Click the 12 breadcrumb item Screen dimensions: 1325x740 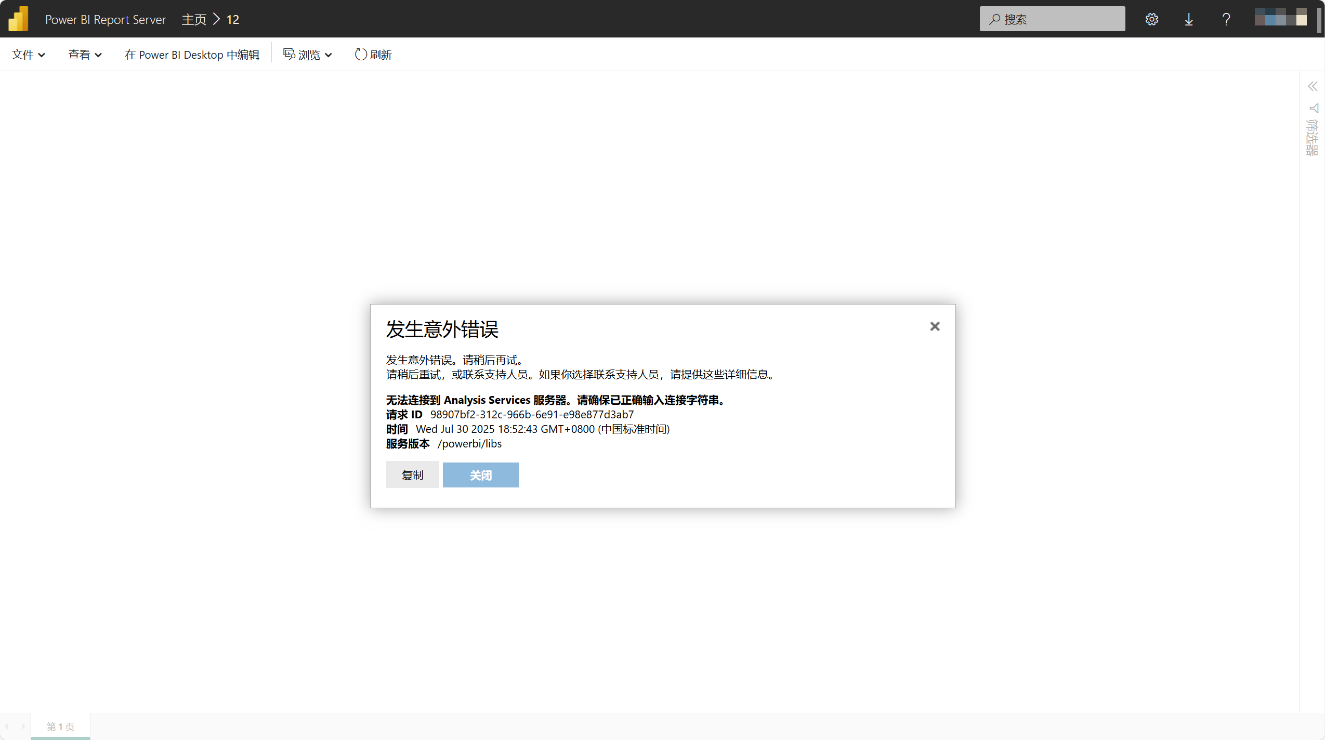pyautogui.click(x=232, y=19)
